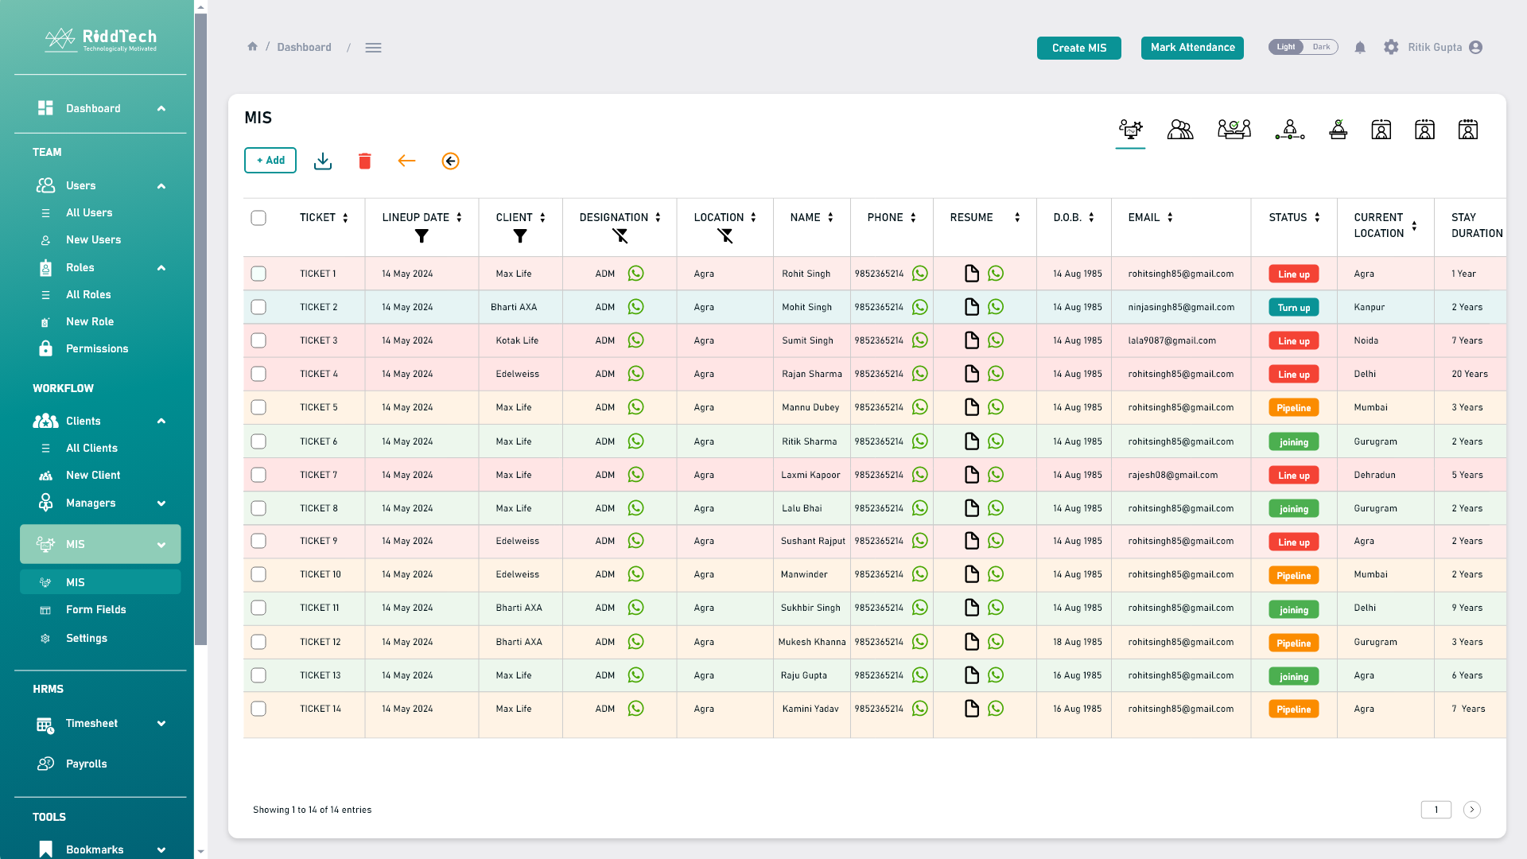The image size is (1527, 859).
Task: Open resume document for Manwinder
Action: point(972,574)
